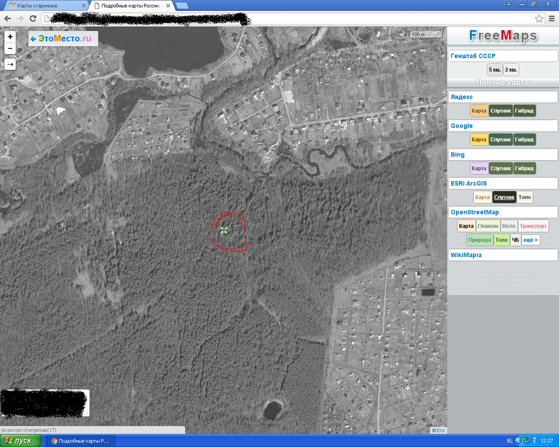Open the Chrome menu hamburger icon
This screenshot has height=447, width=559.
551,19
